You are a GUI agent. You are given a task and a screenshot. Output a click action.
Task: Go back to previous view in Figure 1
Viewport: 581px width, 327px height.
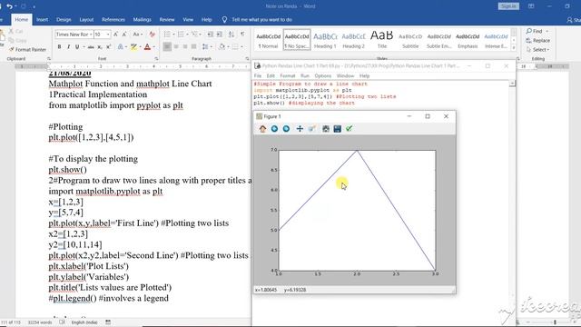click(274, 129)
